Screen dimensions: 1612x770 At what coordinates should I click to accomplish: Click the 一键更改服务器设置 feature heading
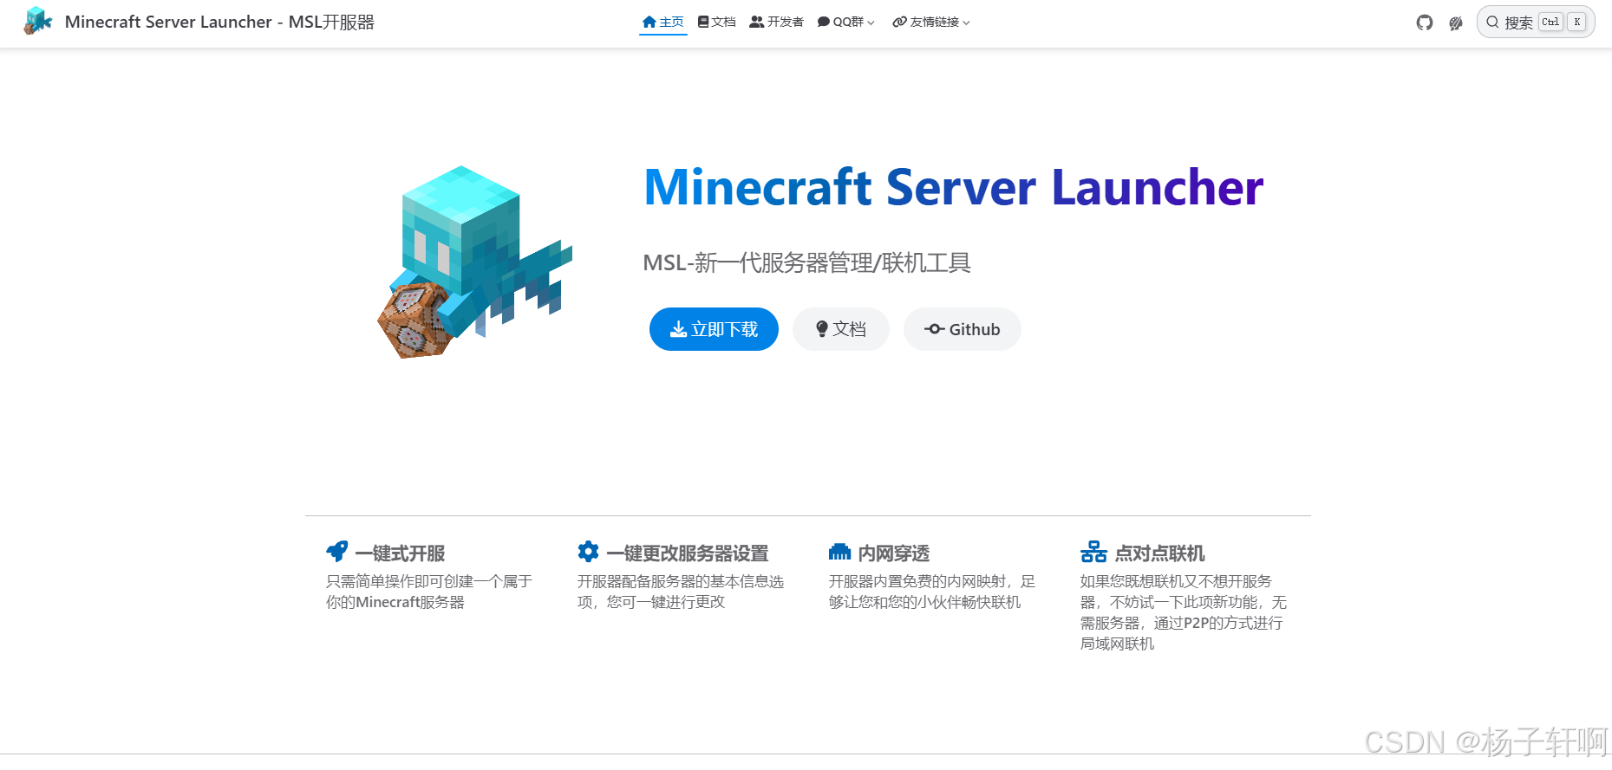point(688,553)
